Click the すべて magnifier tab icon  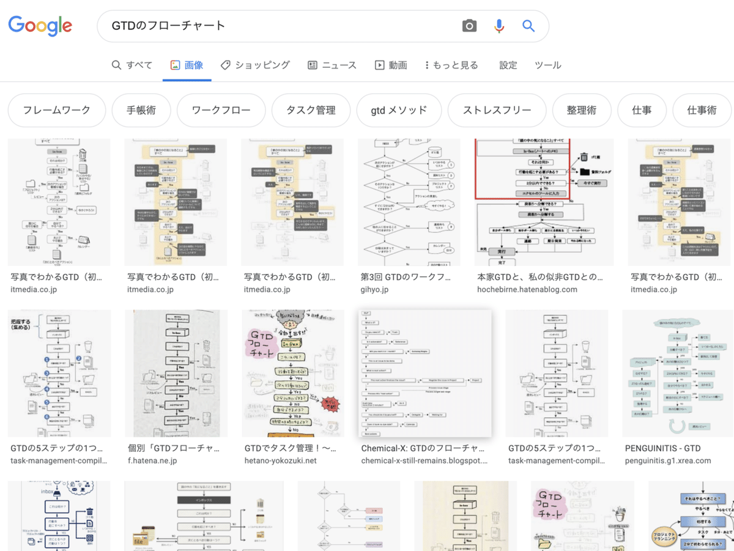(x=116, y=64)
